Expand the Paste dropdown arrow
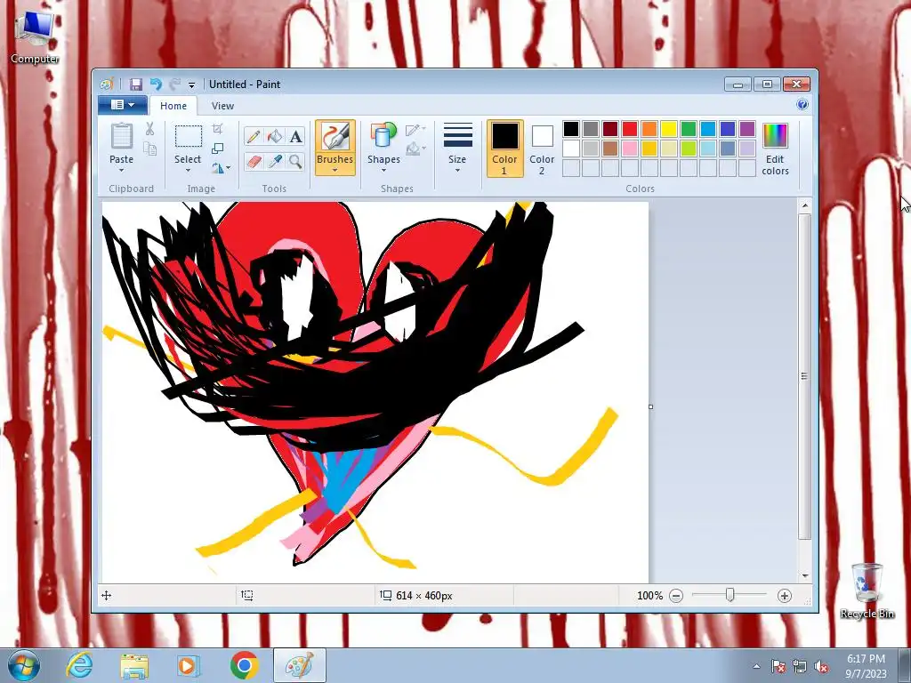This screenshot has height=683, width=911. [x=121, y=171]
